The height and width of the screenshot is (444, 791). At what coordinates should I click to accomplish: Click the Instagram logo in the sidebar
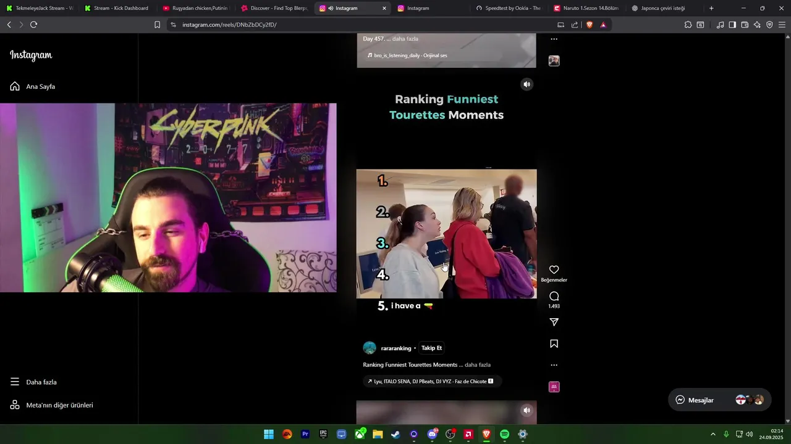31,55
